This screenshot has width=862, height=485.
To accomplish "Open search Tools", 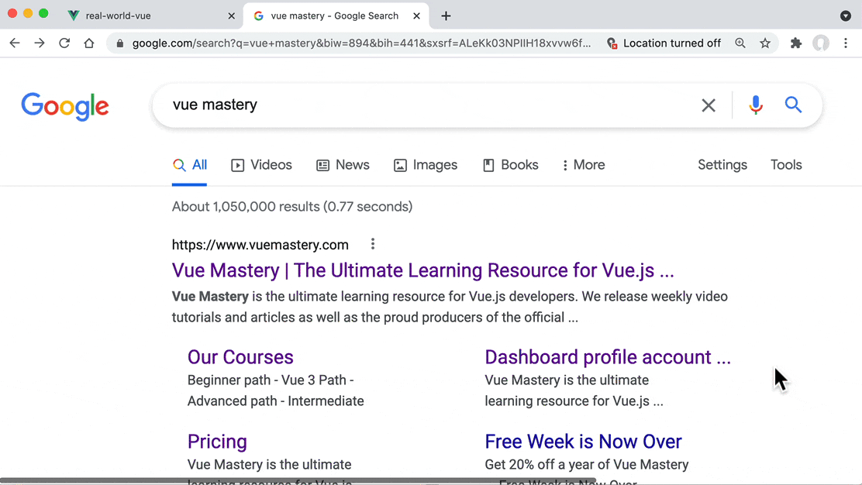I will pyautogui.click(x=786, y=165).
